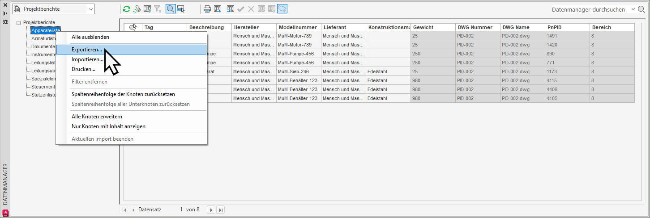This screenshot has height=218, width=650.
Task: Click the green refresh icon in toolbar
Action: (127, 9)
